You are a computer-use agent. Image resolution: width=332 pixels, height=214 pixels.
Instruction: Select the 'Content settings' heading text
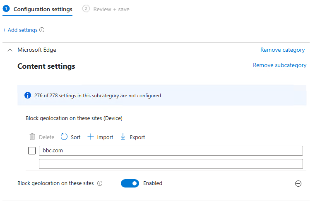pos(46,66)
